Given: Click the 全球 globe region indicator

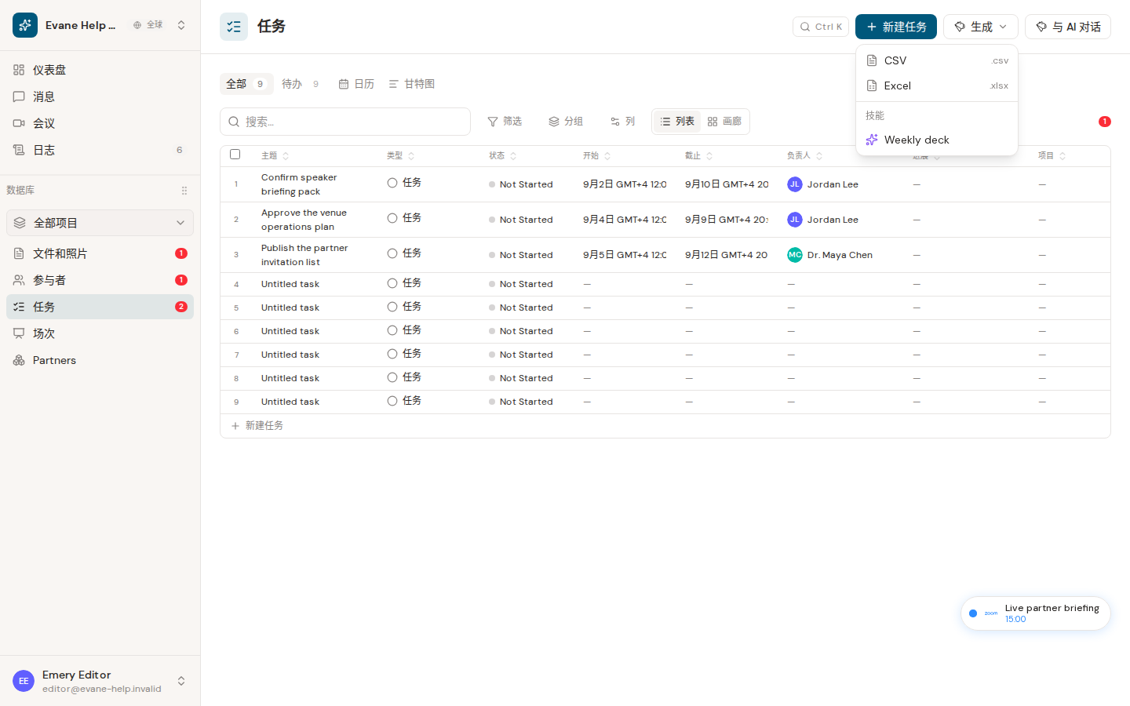Looking at the screenshot, I should pos(148,25).
